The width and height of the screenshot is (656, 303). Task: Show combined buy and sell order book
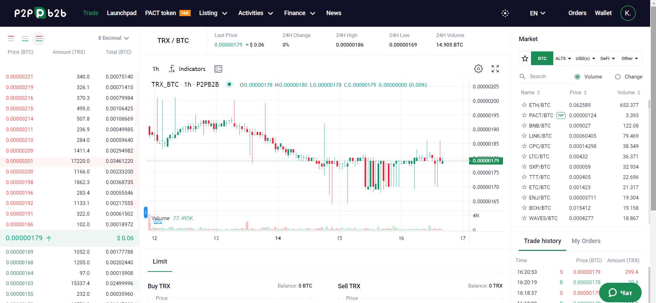39,38
